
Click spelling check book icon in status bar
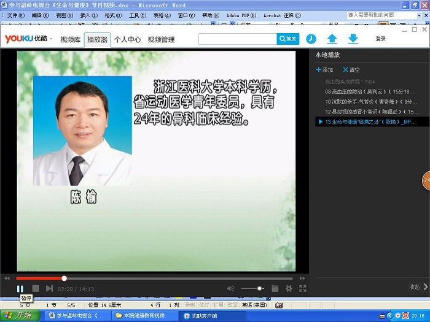279,305
